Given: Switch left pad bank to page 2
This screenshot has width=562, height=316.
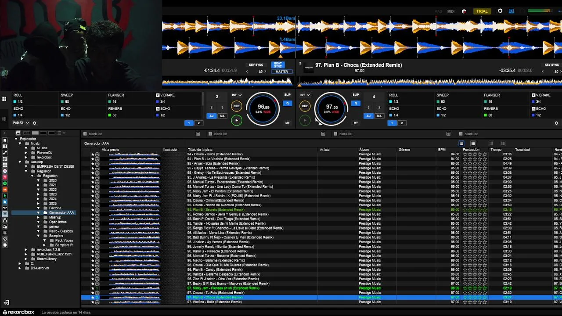Looking at the screenshot, I should pyautogui.click(x=198, y=123).
